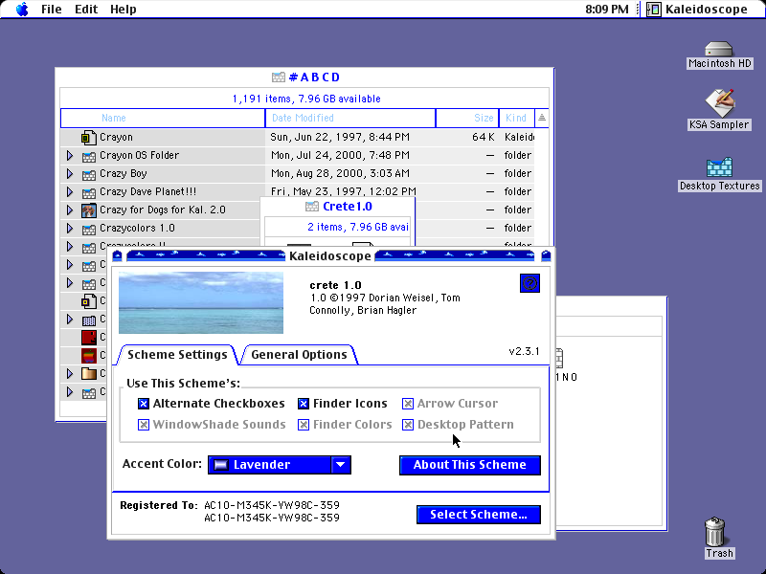Open the Accent Color Lavender dropdown
The width and height of the screenshot is (766, 574).
pos(280,465)
